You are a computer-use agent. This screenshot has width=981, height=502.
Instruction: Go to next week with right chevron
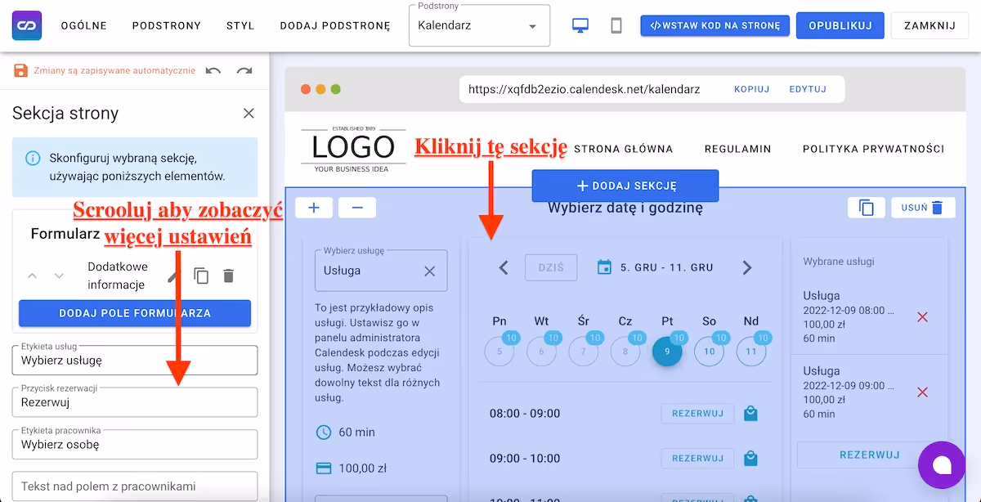click(746, 267)
